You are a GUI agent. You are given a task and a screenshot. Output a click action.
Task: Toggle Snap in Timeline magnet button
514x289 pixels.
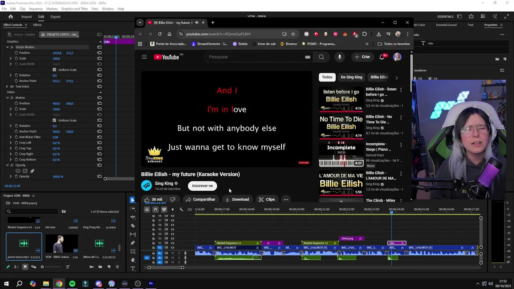155,210
